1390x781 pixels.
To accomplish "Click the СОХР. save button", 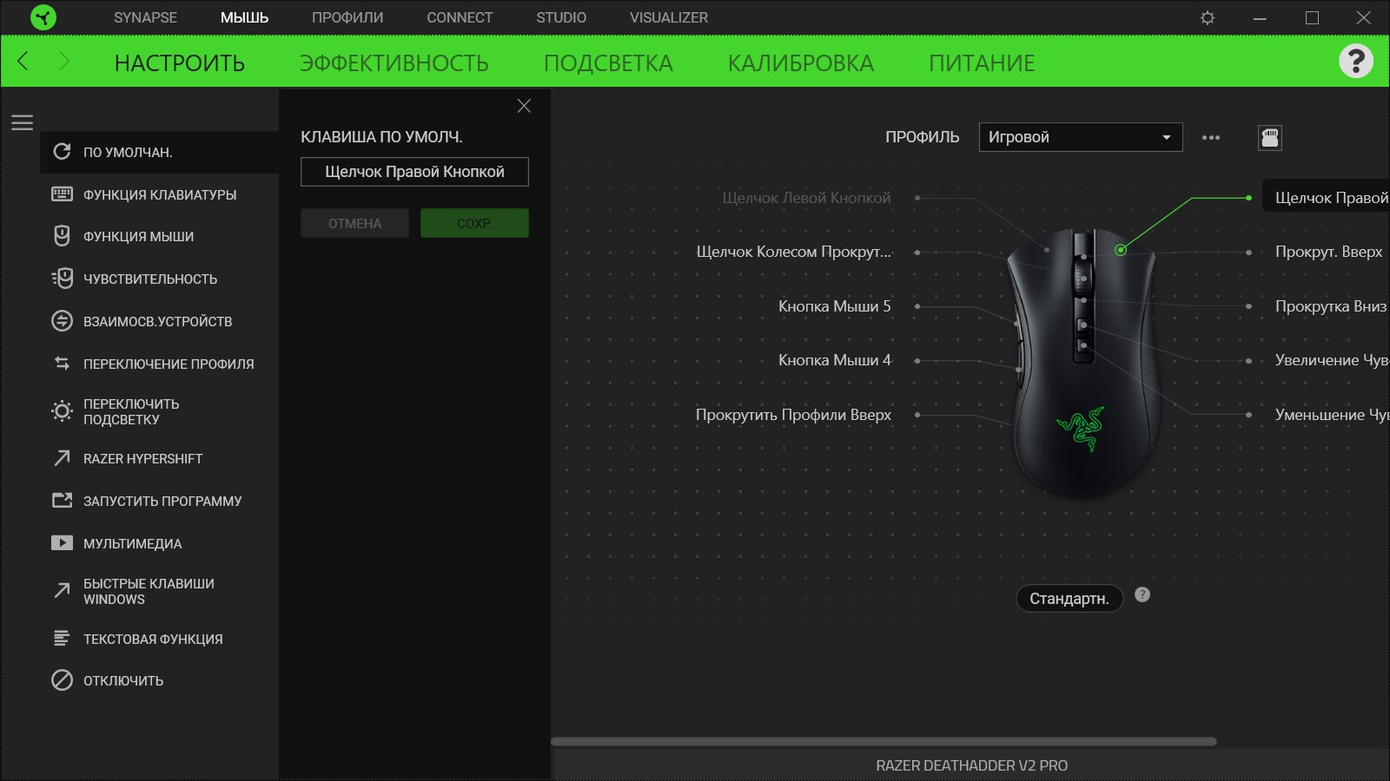I will point(474,223).
